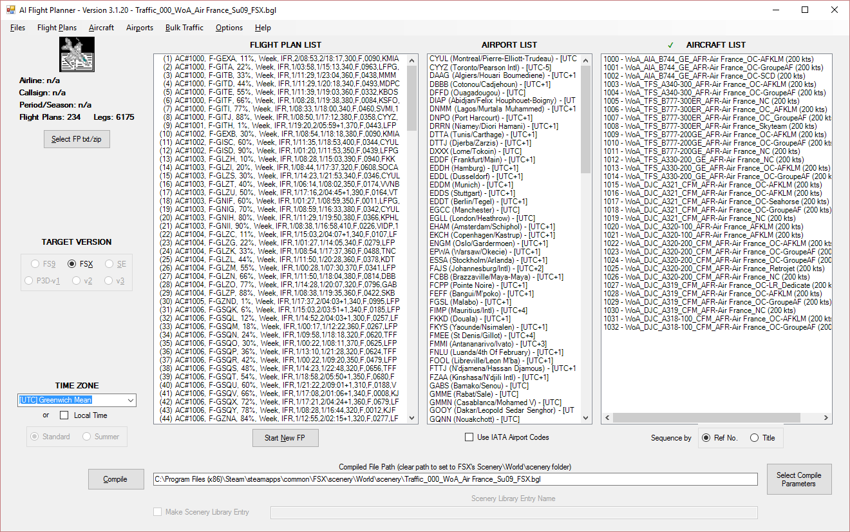Viewport: 850px width, 532px height.
Task: Select airport EDDM Munich
Action: point(504,185)
